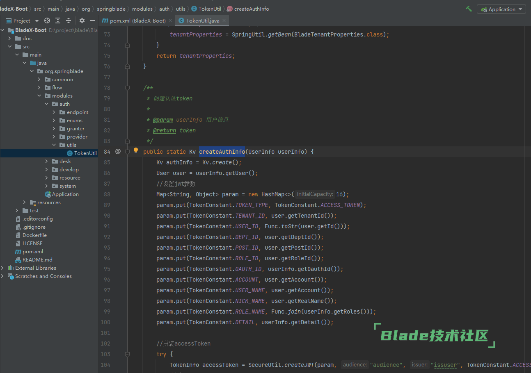The image size is (531, 373).
Task: Click the utils breadcrumb in navigation bar
Action: (181, 9)
